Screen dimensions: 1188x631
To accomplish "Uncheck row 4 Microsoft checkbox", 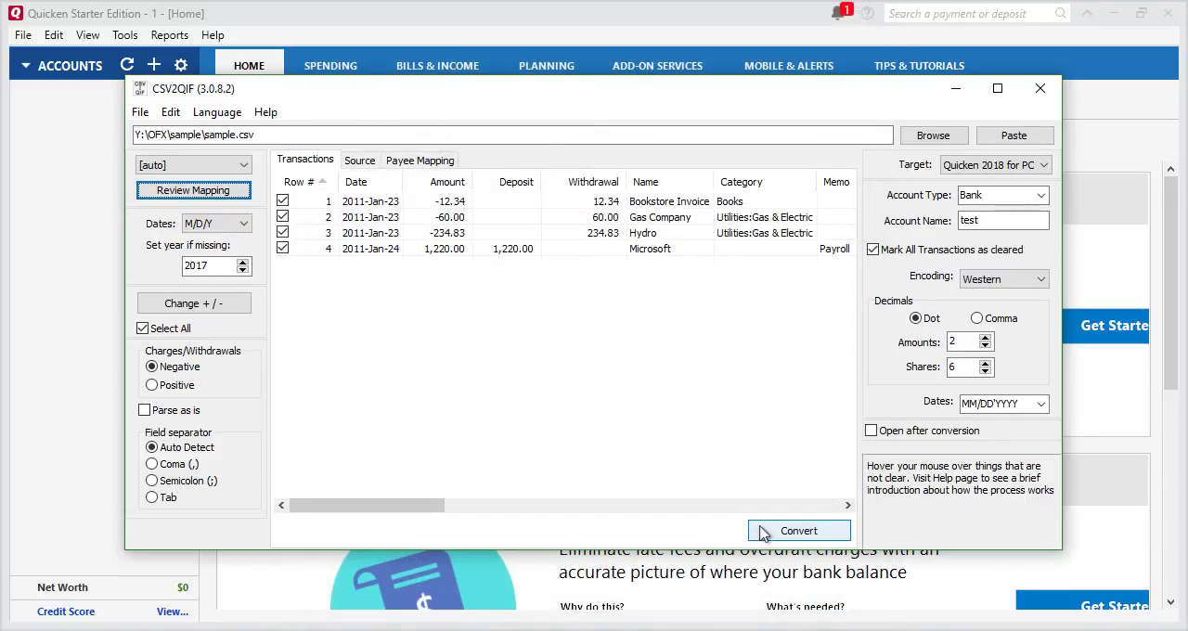I will pos(283,248).
